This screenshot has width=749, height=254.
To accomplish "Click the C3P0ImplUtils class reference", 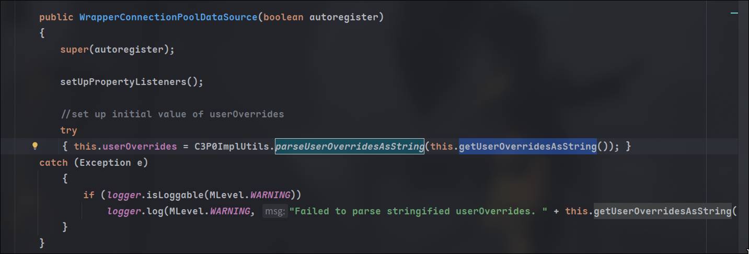I will point(232,147).
